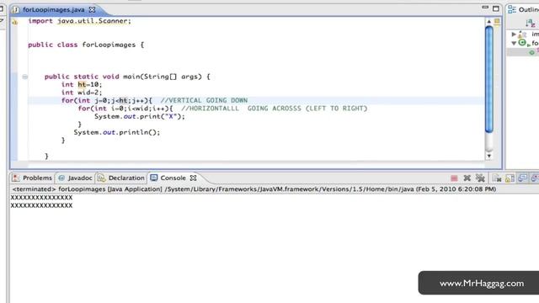Click the Clear Console icon
The width and height of the screenshot is (539, 303).
[x=496, y=178]
